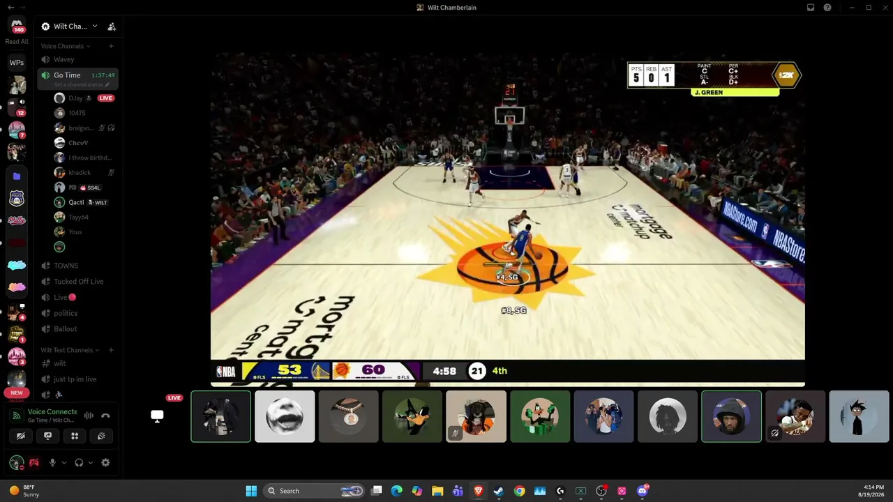Join the Tucked Off Live channel
This screenshot has height=502, width=893.
tap(77, 282)
